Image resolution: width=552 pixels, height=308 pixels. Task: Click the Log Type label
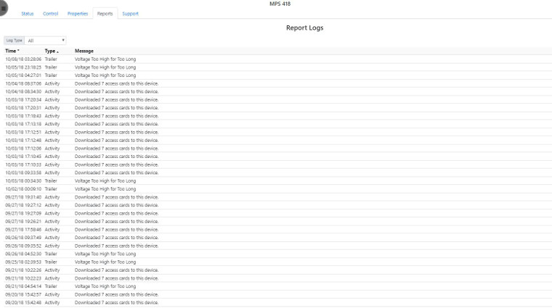tap(14, 41)
